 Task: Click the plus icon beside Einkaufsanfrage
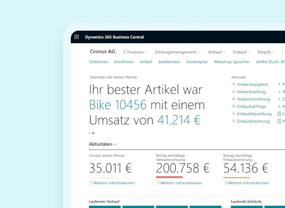coord(234,107)
